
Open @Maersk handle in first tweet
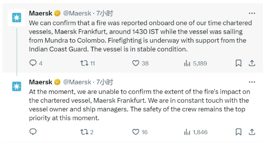pyautogui.click(x=77, y=13)
